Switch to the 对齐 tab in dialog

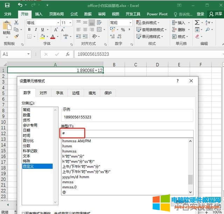43,93
